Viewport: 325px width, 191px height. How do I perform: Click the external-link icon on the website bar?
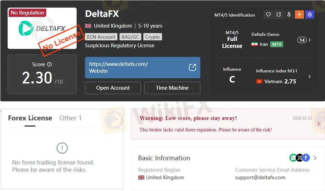click(x=192, y=68)
